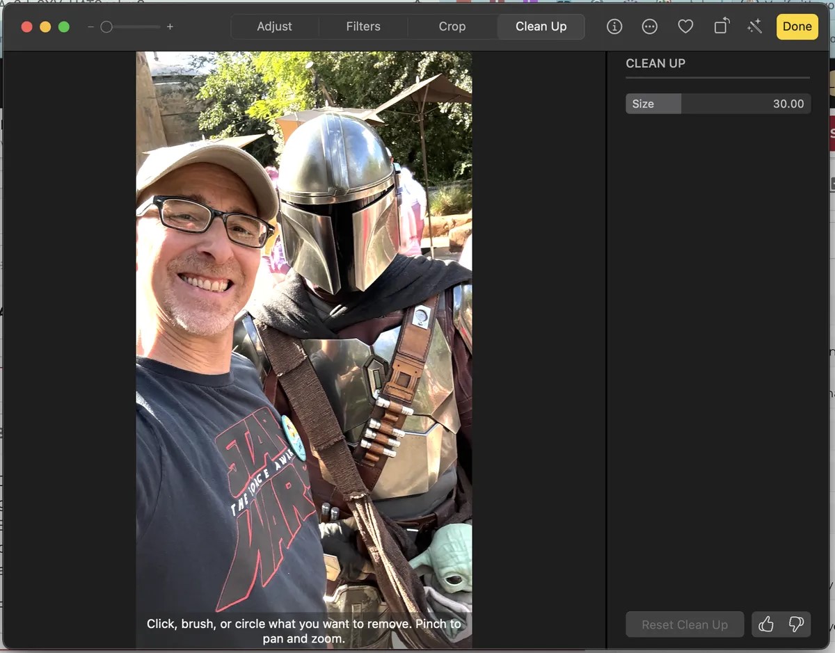Click the zoom in plus icon
This screenshot has height=653, width=835.
pyautogui.click(x=170, y=27)
